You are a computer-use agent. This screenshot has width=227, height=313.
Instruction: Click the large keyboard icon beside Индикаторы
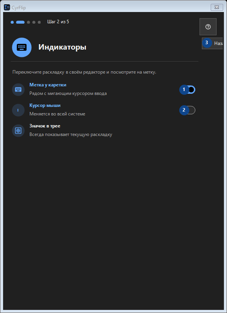(22, 48)
